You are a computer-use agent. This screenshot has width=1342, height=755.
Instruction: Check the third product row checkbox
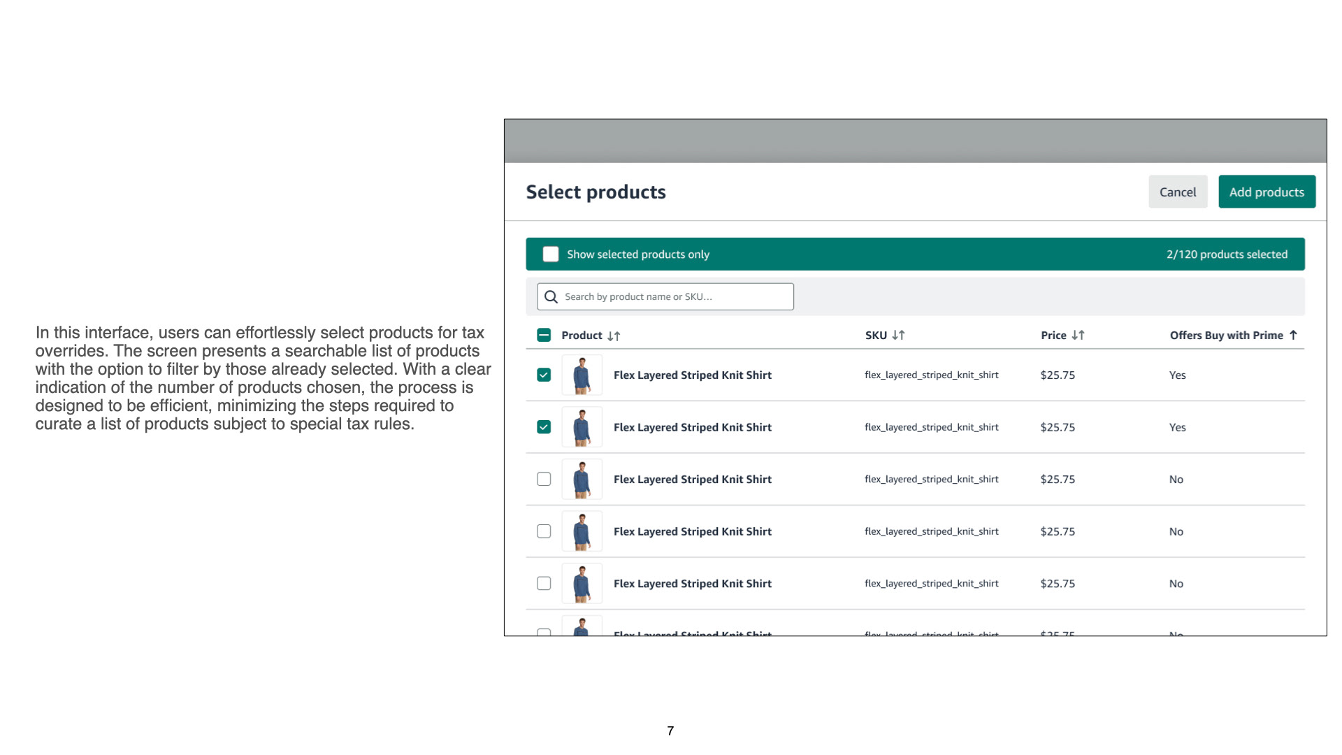tap(544, 480)
